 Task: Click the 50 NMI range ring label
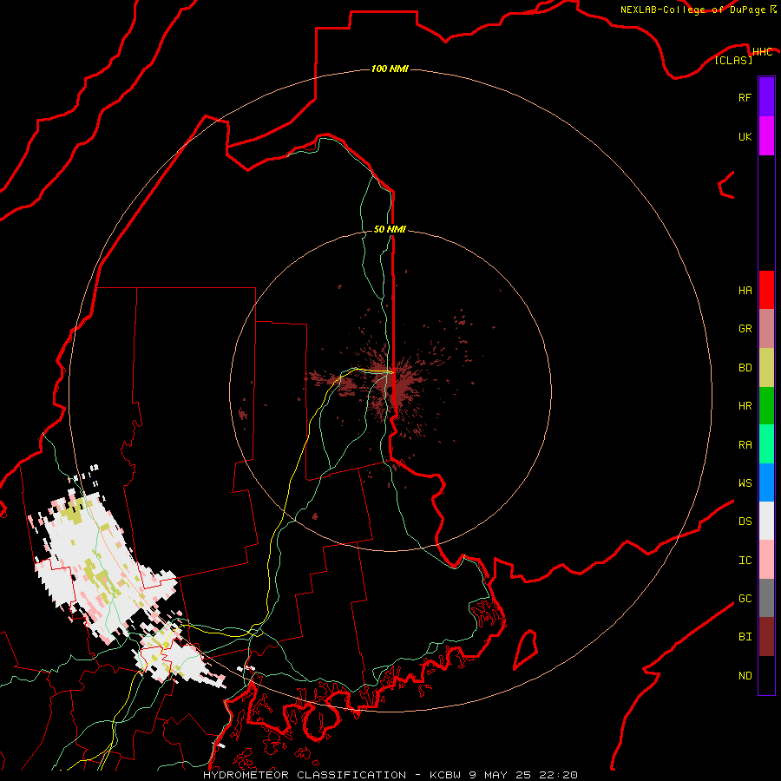pos(390,229)
